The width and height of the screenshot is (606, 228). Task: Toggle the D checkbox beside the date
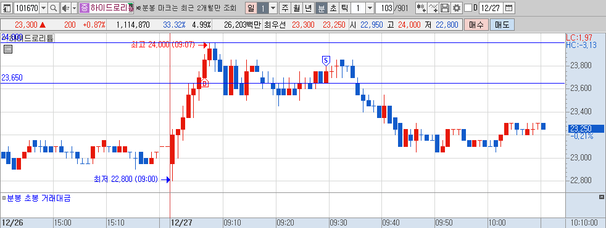pos(468,8)
